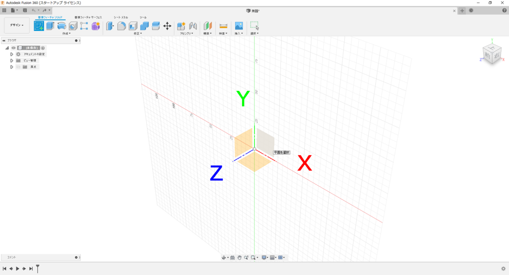Select the Zoom tool in navigation bar

[246, 257]
